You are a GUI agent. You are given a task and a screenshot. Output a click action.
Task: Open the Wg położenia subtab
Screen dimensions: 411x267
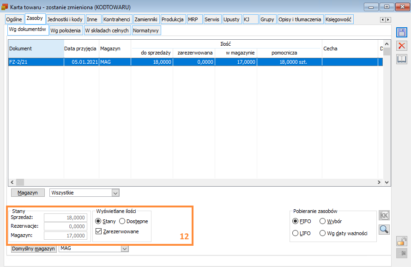pyautogui.click(x=66, y=30)
